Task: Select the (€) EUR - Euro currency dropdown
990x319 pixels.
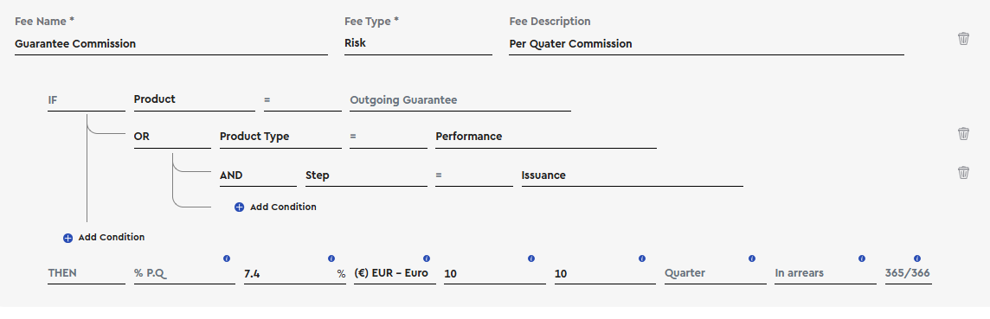Action: (x=395, y=273)
